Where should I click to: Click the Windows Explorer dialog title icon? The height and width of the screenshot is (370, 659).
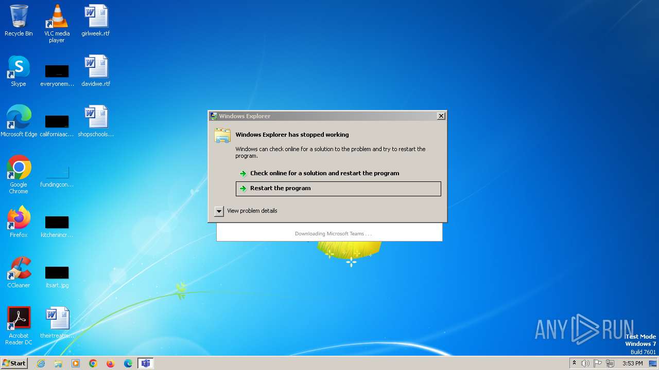coord(214,116)
